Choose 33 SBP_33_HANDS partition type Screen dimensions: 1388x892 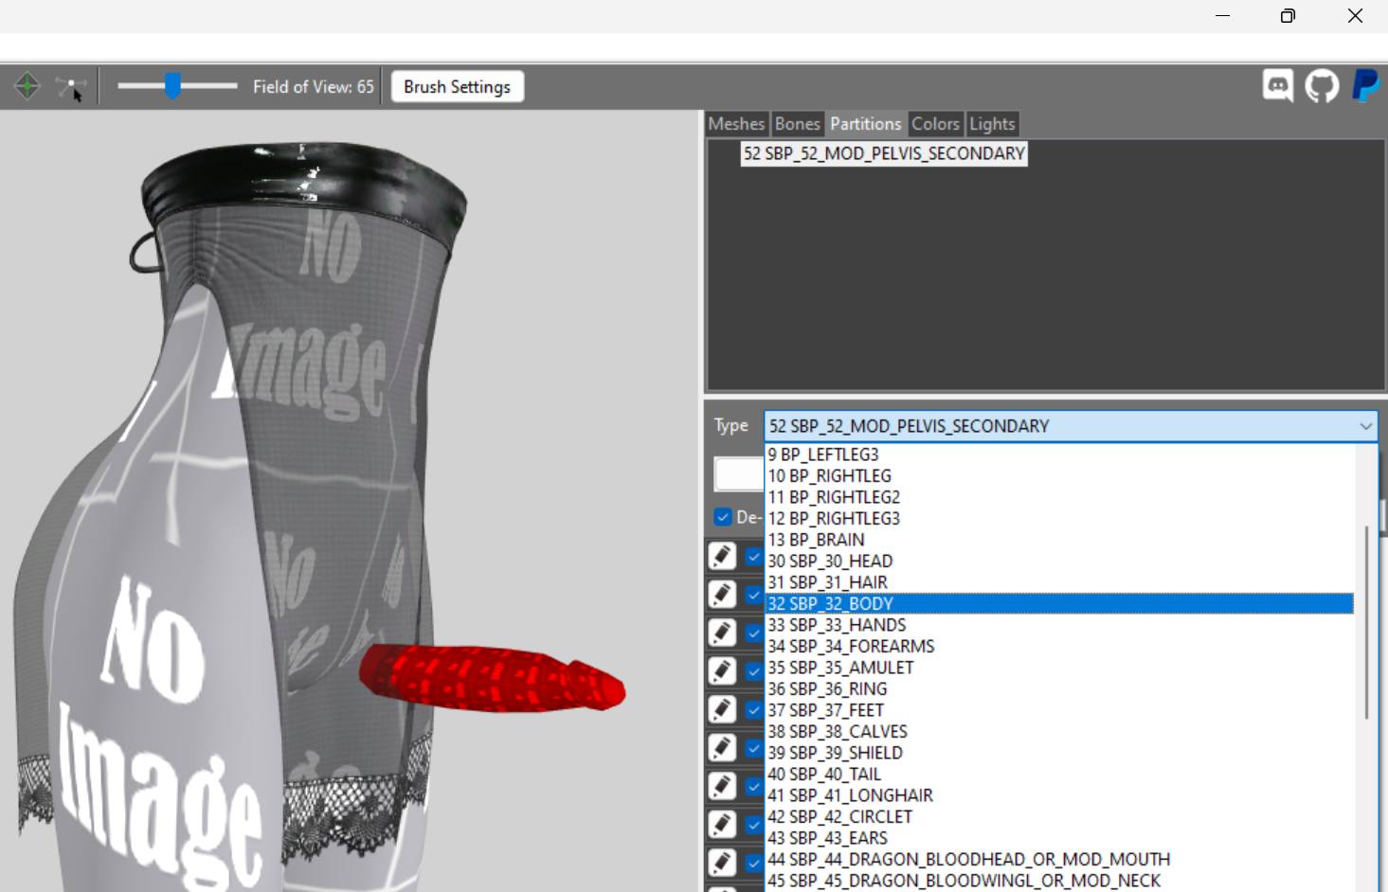pos(1060,625)
